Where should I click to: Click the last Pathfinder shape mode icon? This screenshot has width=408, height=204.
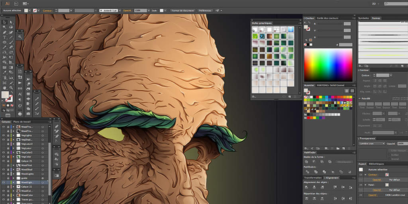pos(330,162)
